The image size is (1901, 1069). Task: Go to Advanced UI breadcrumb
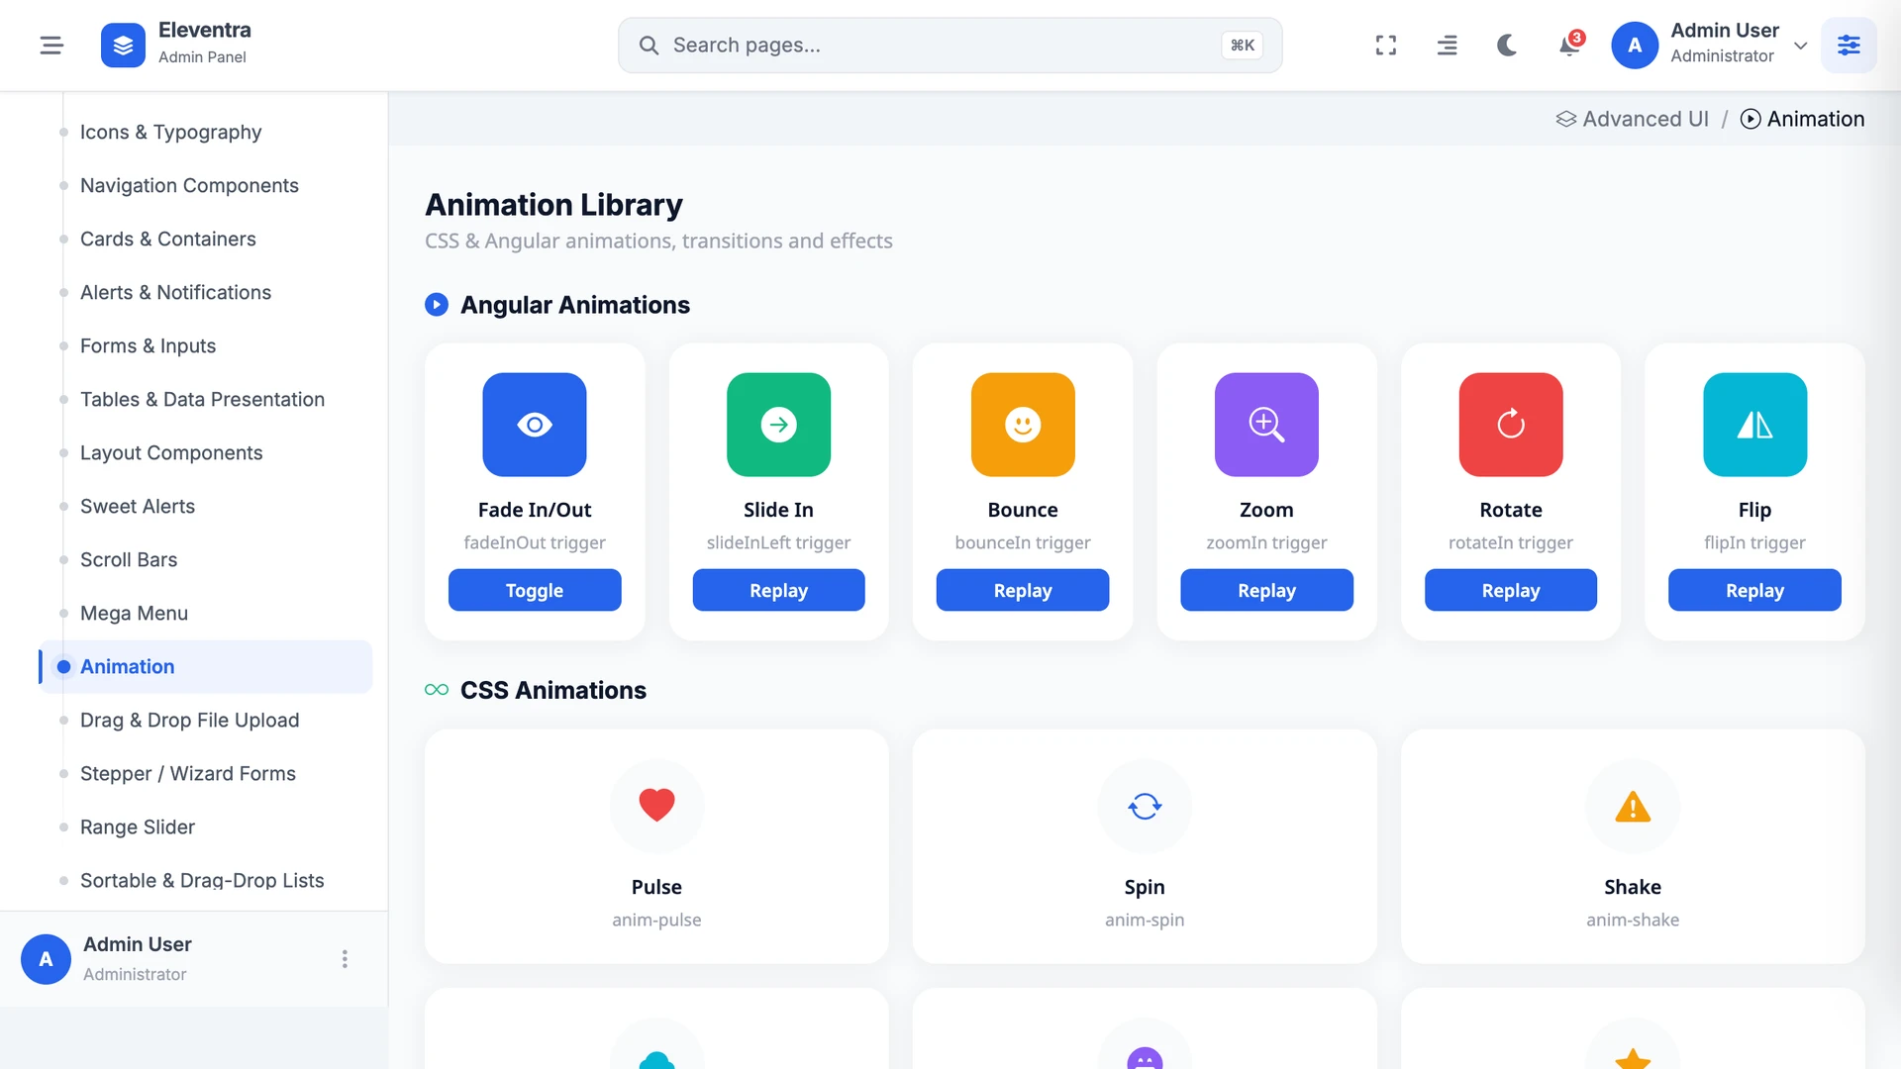click(1633, 119)
